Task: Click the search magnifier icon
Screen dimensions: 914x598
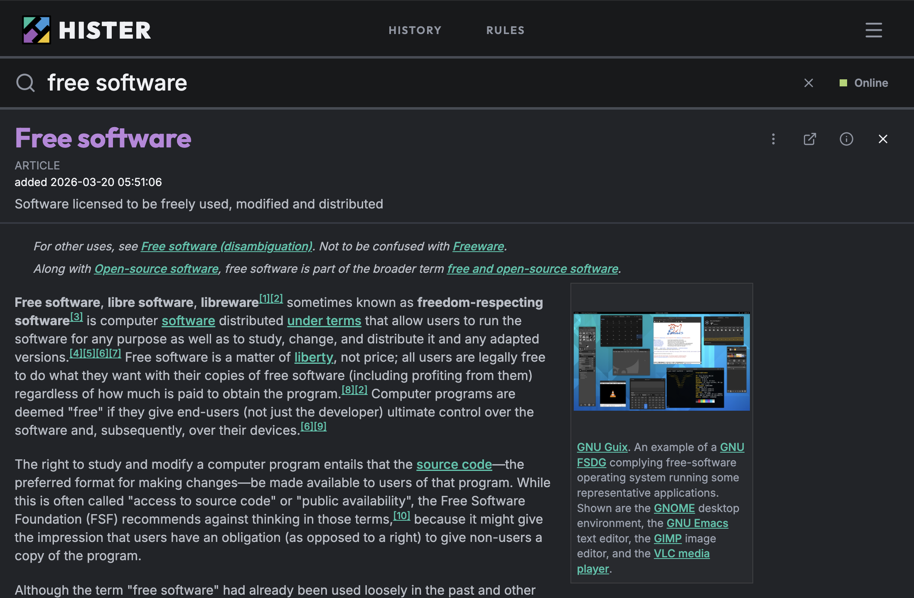Action: pyautogui.click(x=25, y=83)
